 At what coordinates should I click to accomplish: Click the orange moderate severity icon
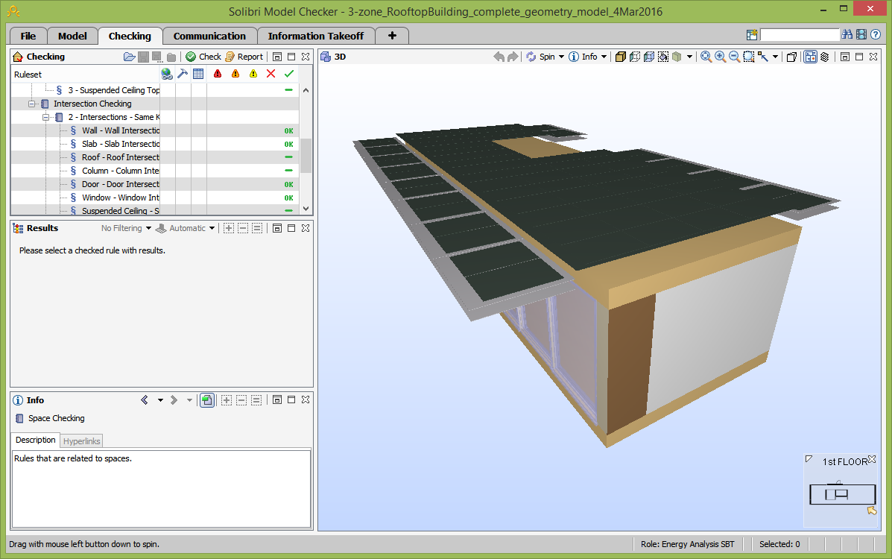235,74
